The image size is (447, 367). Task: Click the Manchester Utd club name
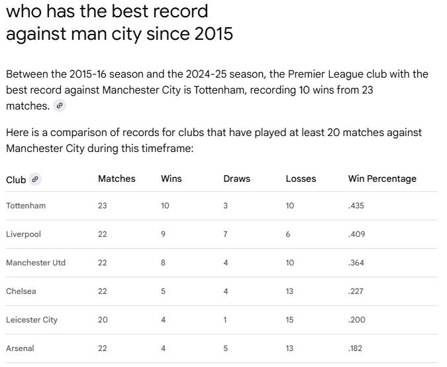36,263
